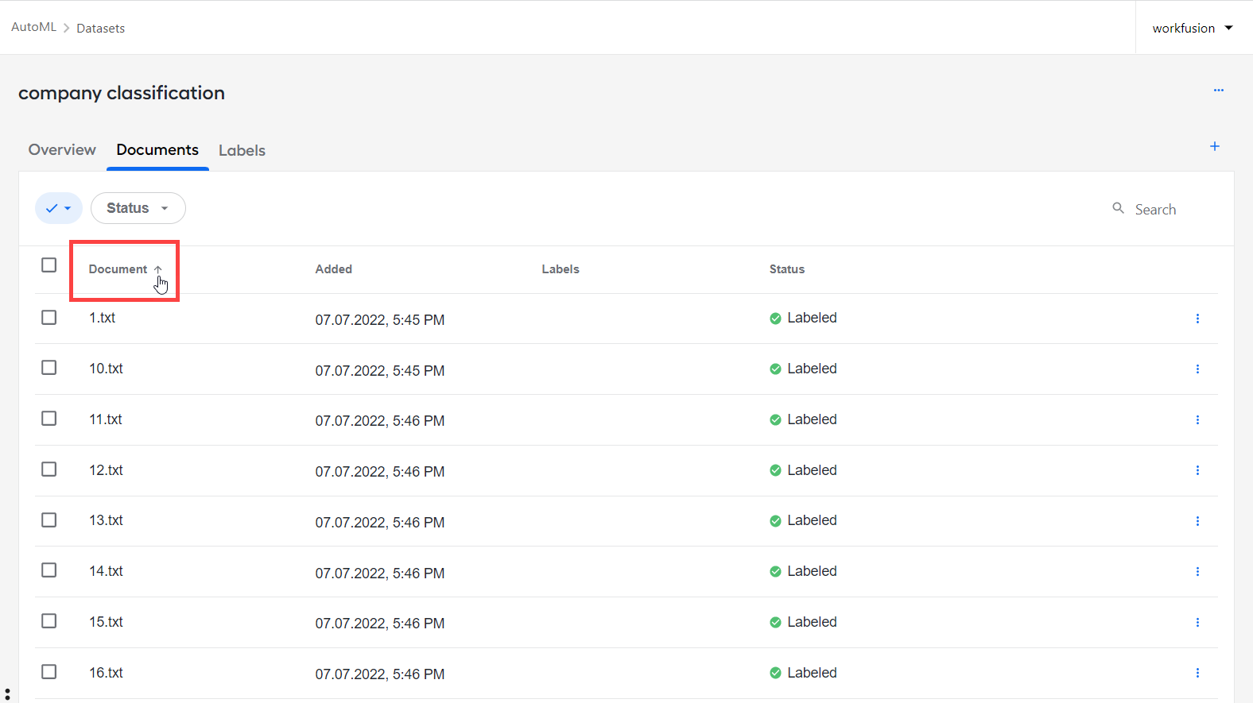
Task: Open row actions for 14.txt
Action: click(1197, 572)
